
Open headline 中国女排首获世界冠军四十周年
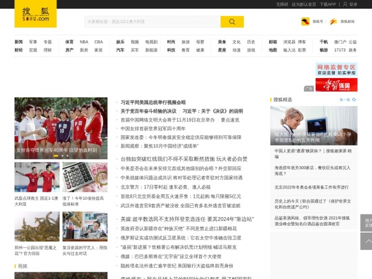[x=153, y=128]
